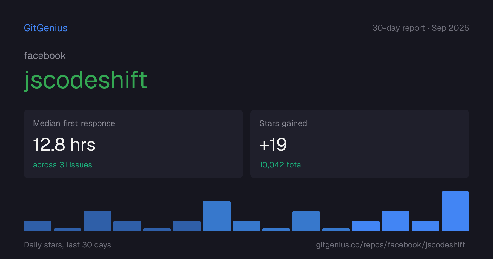Click the seventh tall bar in chart
493x259 pixels.
coord(217,216)
